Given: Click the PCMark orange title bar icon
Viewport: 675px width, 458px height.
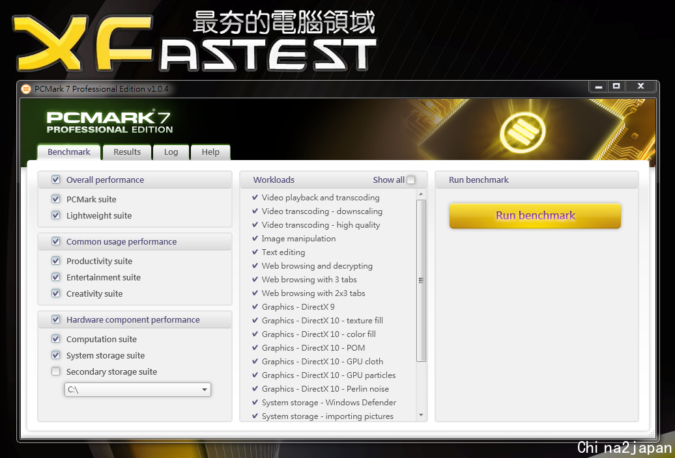Looking at the screenshot, I should [26, 89].
